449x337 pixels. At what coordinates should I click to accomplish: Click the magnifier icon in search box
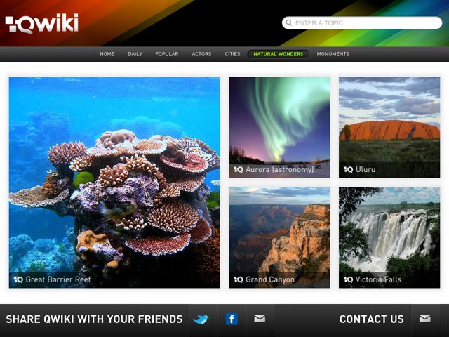tap(289, 22)
